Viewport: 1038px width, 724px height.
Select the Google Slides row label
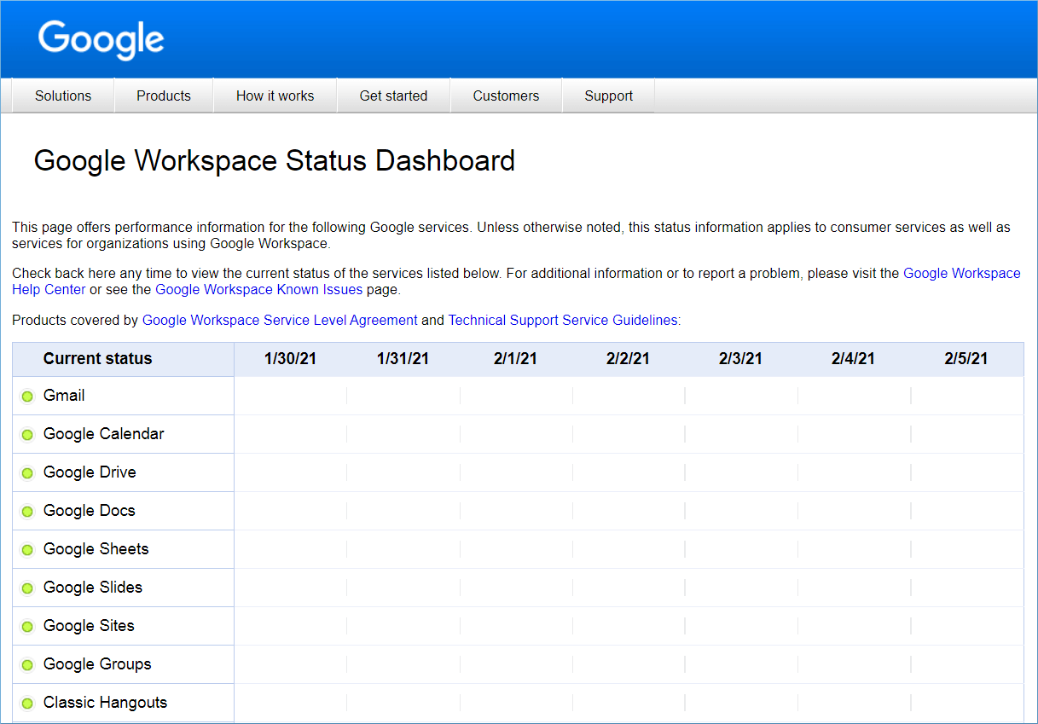93,588
